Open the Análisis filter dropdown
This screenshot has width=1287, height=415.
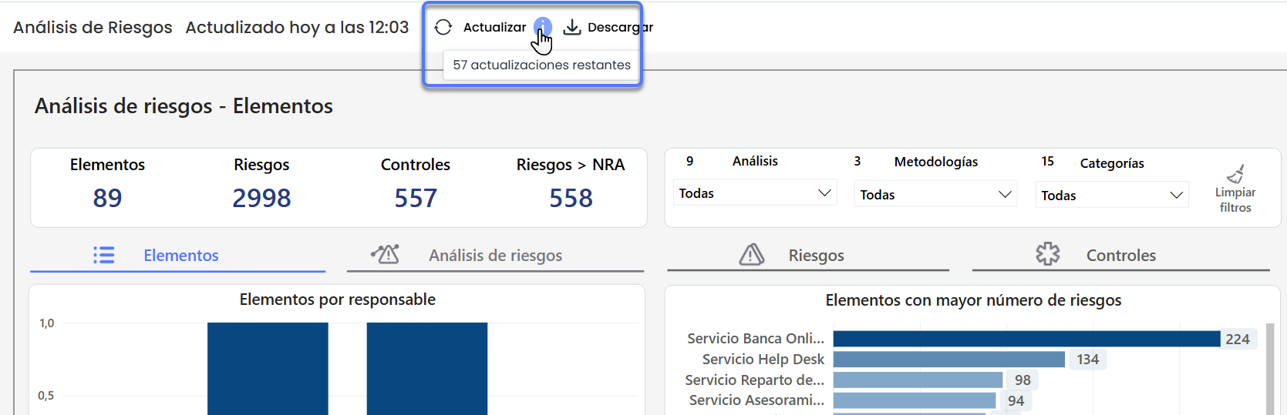pyautogui.click(x=754, y=193)
